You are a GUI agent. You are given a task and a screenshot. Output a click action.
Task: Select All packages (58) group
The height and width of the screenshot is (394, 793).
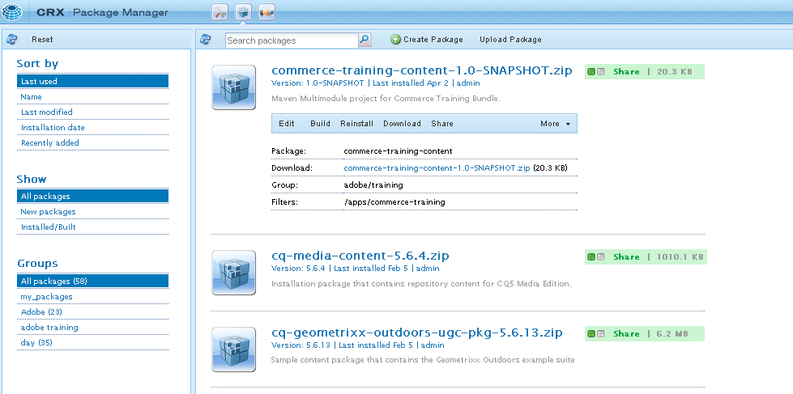point(92,281)
